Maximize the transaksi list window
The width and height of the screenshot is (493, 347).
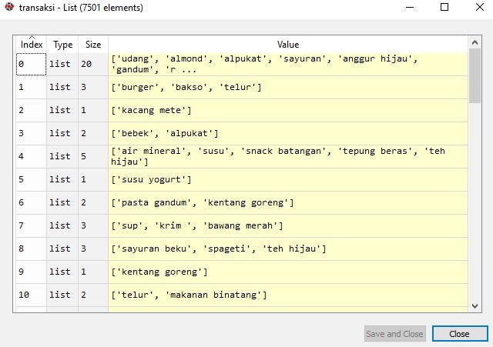(444, 7)
